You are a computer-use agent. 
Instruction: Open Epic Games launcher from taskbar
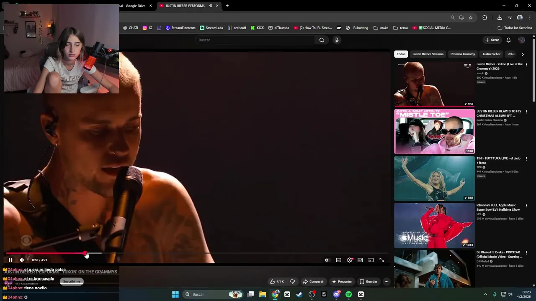[324, 294]
